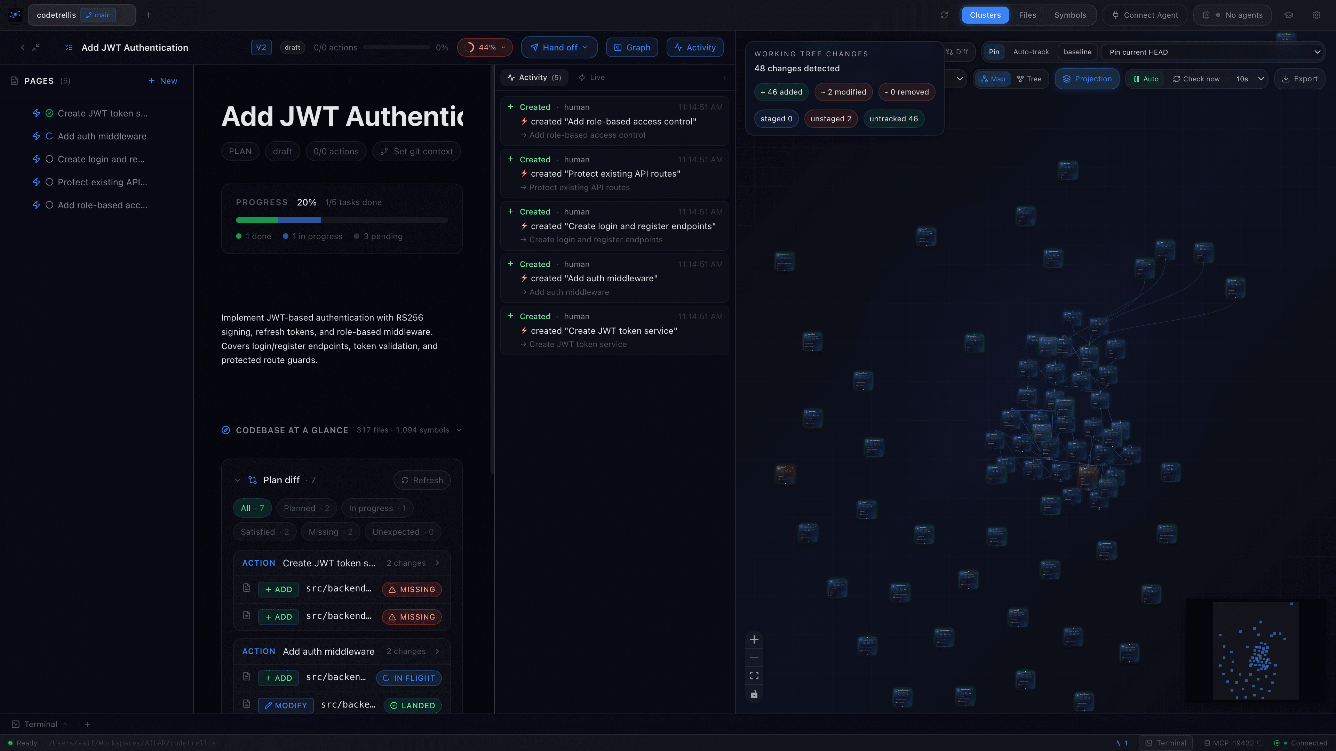Toggle the Graph panel
This screenshot has width=1336, height=751.
click(632, 47)
